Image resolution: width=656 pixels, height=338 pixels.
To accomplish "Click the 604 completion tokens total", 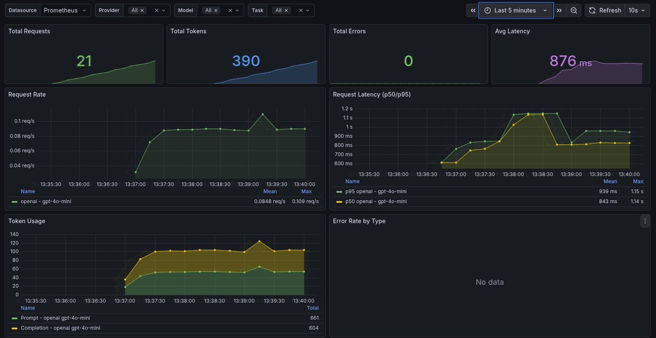I will (314, 328).
